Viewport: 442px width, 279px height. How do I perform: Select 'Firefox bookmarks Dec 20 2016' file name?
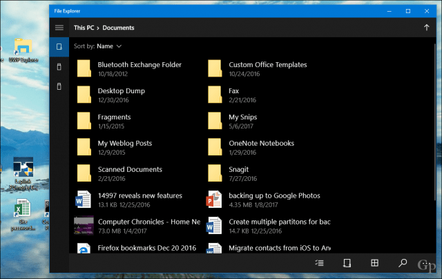(147, 248)
